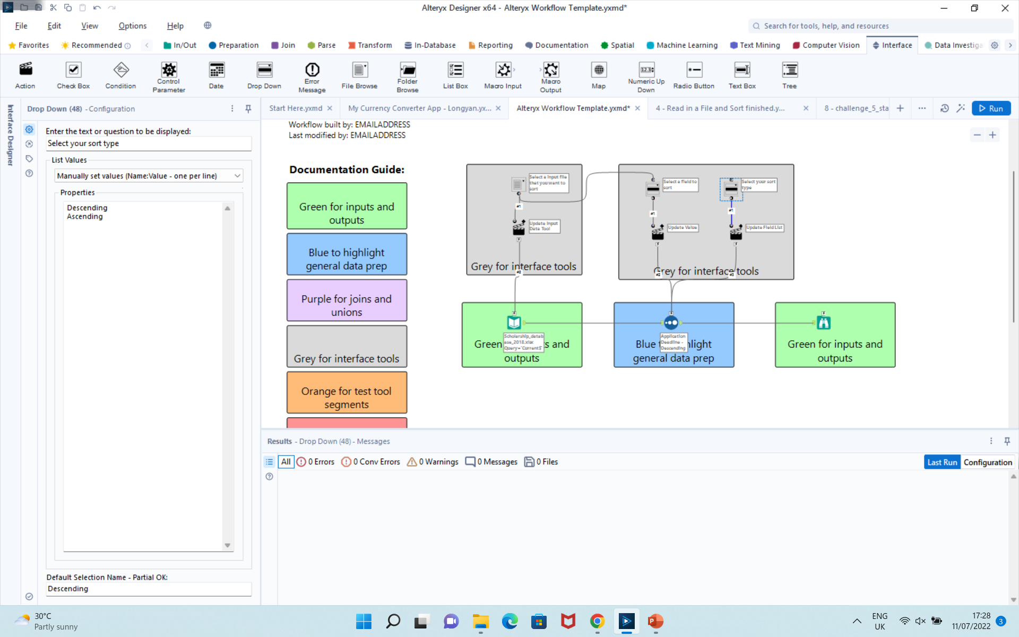Zoom out the canvas with minus
This screenshot has height=637, width=1019.
tap(977, 135)
